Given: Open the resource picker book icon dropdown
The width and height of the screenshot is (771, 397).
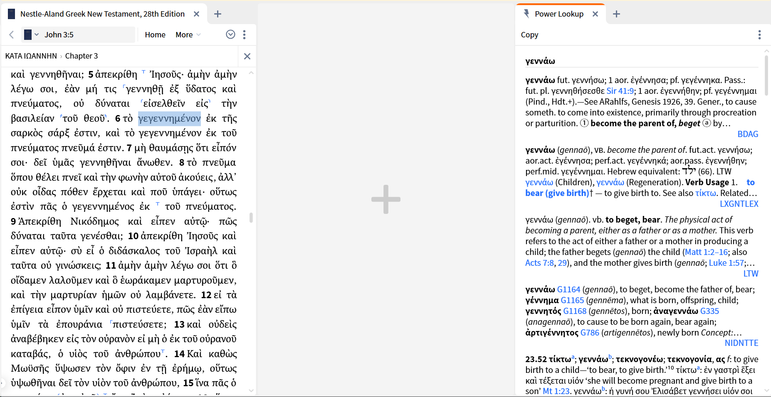Looking at the screenshot, I should 31,35.
